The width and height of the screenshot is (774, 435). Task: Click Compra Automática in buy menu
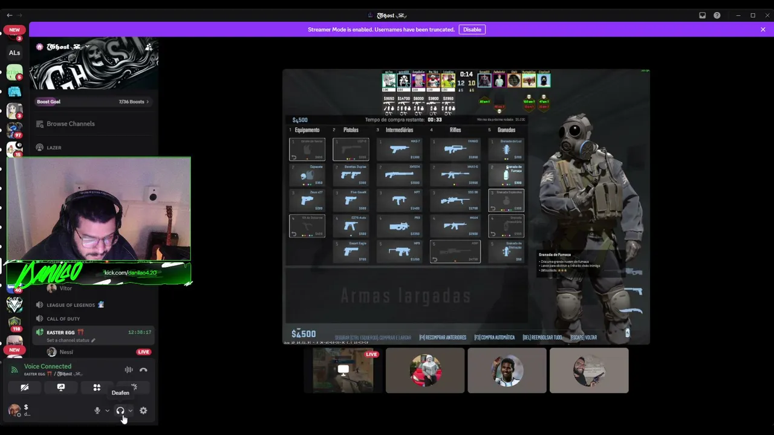pyautogui.click(x=495, y=338)
